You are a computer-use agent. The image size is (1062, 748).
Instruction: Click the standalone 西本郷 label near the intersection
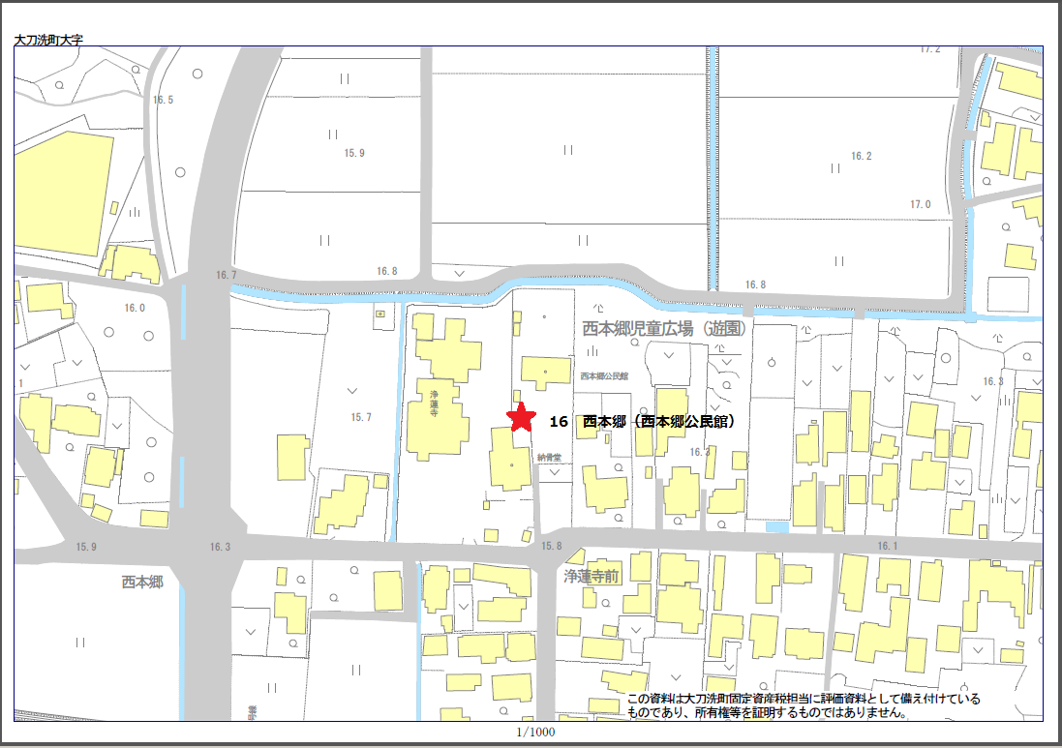tap(141, 582)
